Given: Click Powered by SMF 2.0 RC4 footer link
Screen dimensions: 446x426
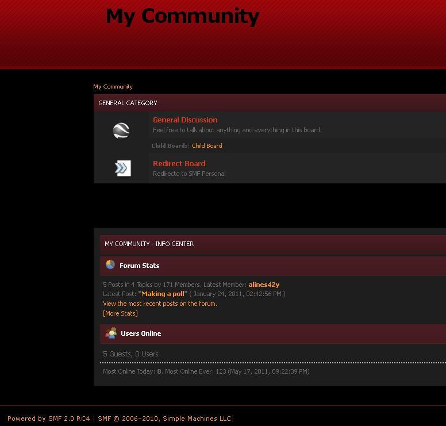Looking at the screenshot, I should coord(49,419).
